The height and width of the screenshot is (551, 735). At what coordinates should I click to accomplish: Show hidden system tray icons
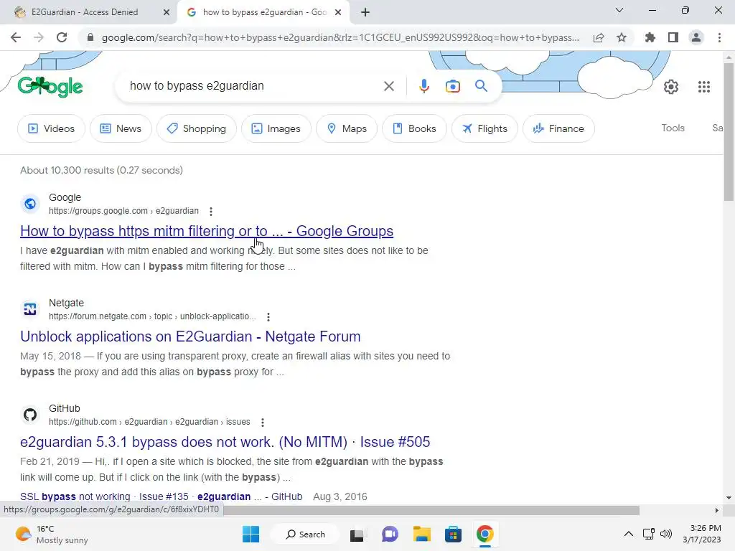(x=629, y=534)
